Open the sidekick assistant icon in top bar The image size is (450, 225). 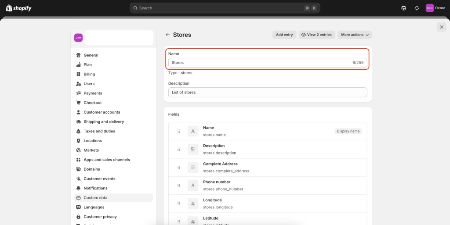pos(403,8)
